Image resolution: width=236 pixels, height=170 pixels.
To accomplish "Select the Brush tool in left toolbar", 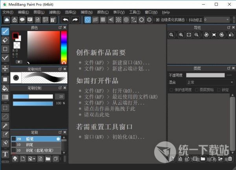I will click(5, 31).
